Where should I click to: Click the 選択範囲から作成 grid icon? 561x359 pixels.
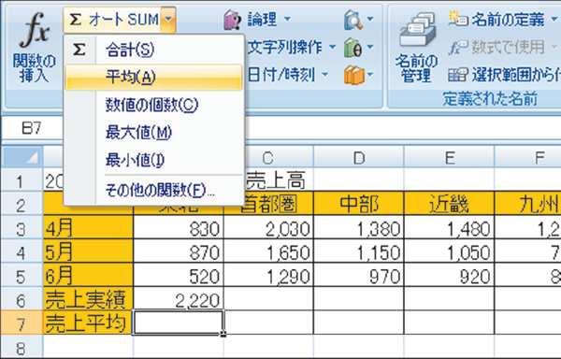click(x=458, y=75)
